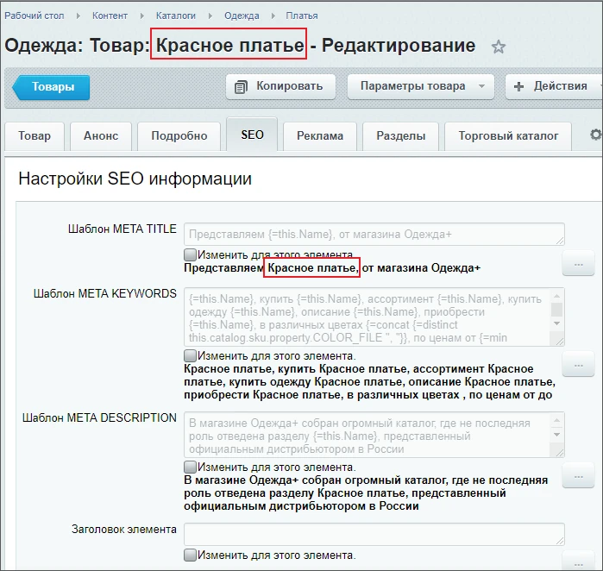Enable Изменить для этого элемента under META DESCRIPTION

[190, 467]
